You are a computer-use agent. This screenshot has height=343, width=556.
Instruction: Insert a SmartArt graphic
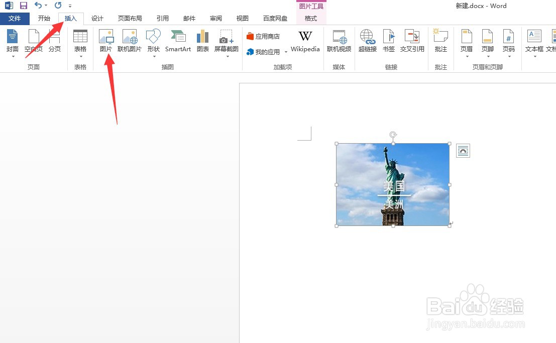[178, 41]
